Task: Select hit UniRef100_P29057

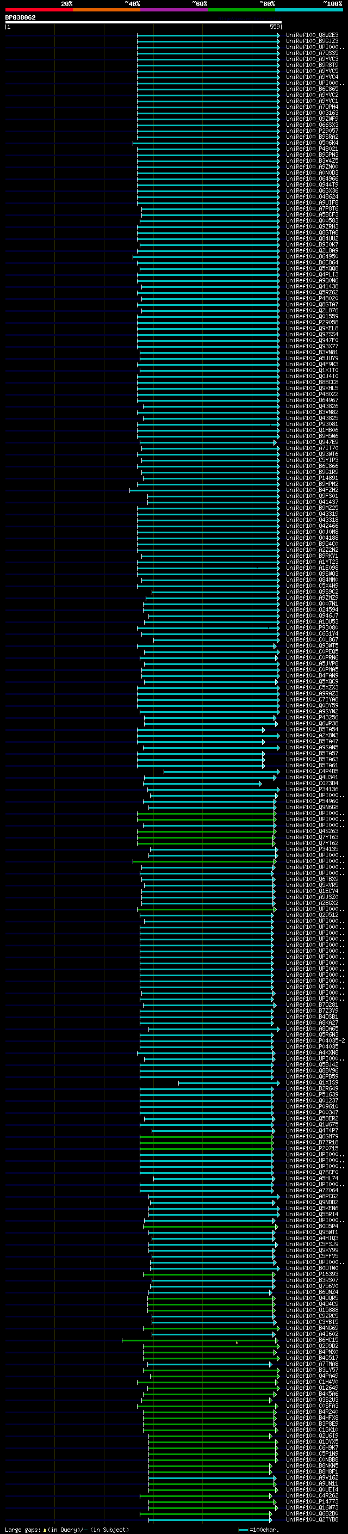Action: point(312,131)
